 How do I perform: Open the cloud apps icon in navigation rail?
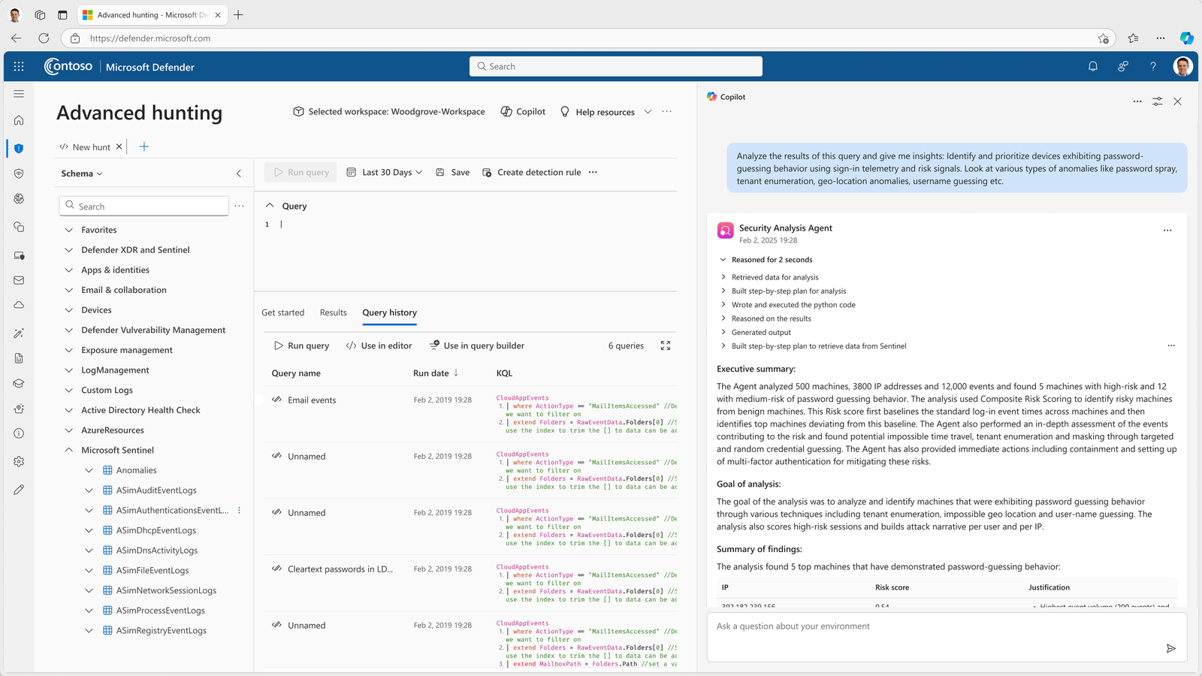click(19, 305)
